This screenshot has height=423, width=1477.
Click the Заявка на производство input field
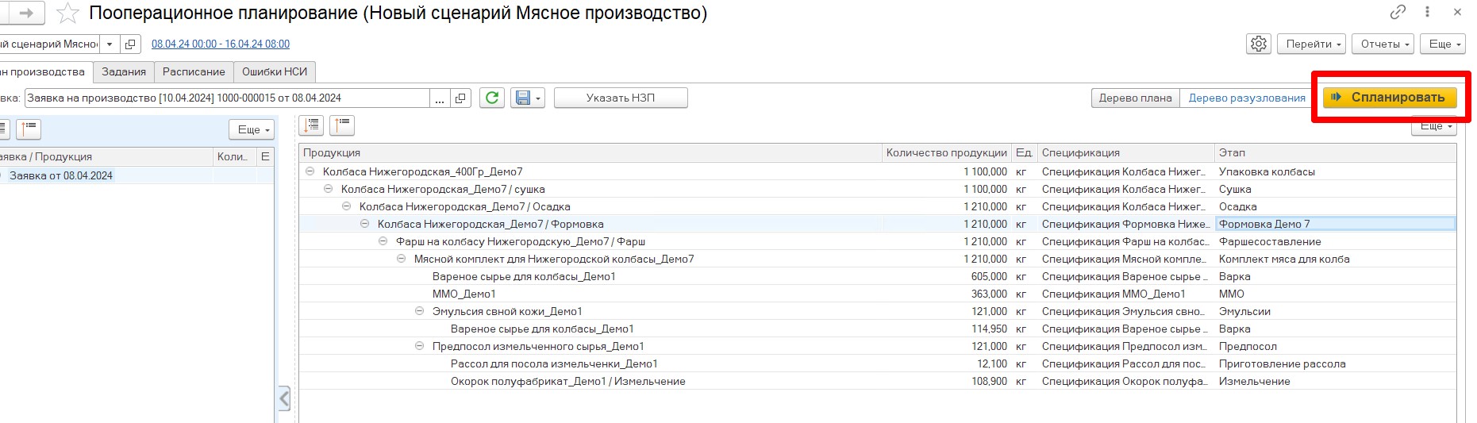(226, 98)
